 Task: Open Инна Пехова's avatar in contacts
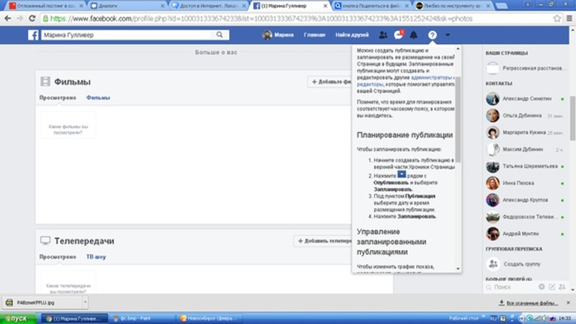coord(492,183)
